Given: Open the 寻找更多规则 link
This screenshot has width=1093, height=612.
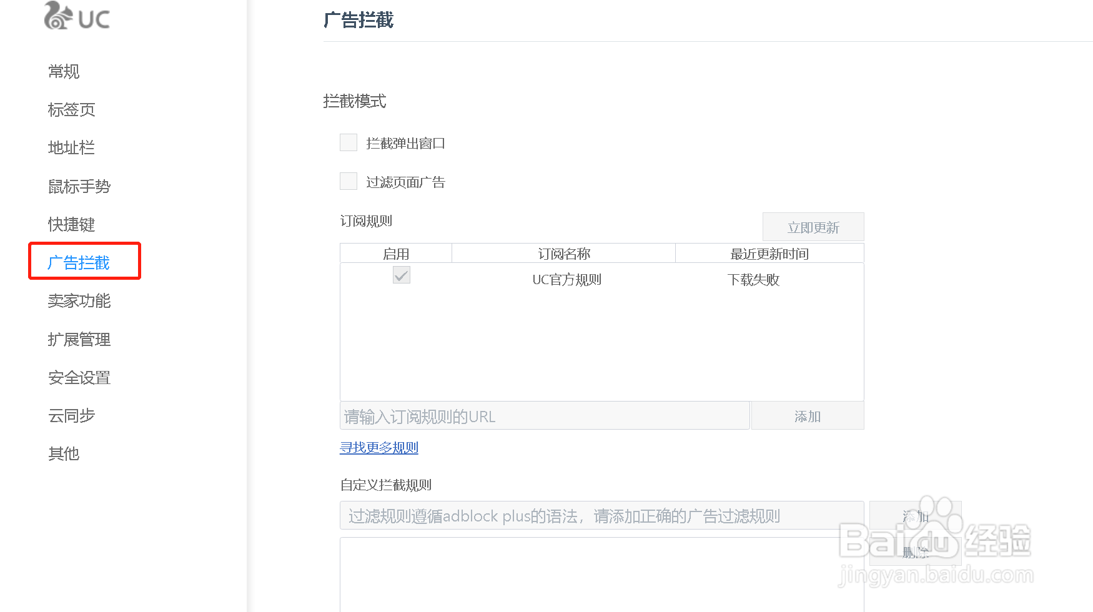Looking at the screenshot, I should click(x=378, y=448).
